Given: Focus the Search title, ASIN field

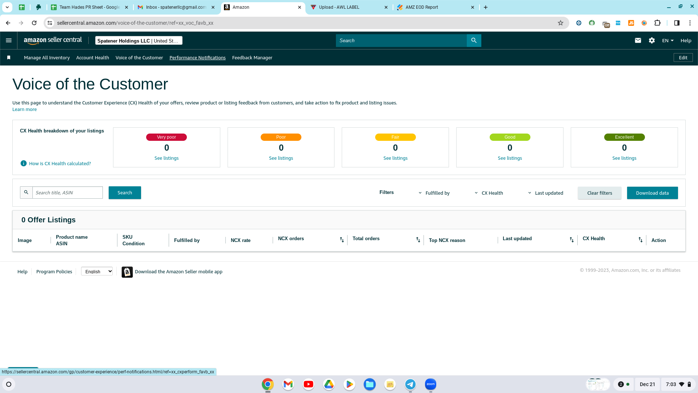Looking at the screenshot, I should pyautogui.click(x=68, y=192).
